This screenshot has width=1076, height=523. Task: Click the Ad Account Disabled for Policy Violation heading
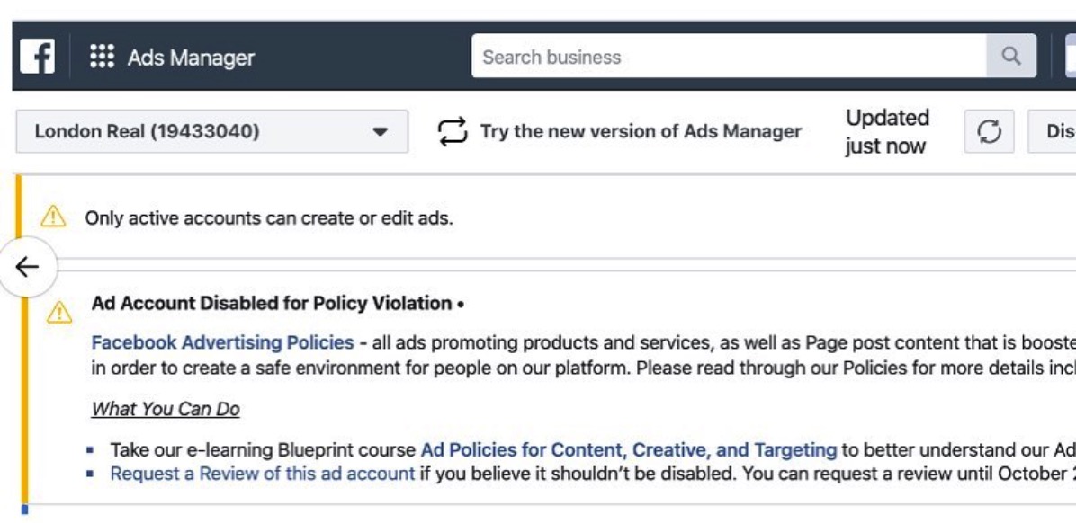coord(272,303)
